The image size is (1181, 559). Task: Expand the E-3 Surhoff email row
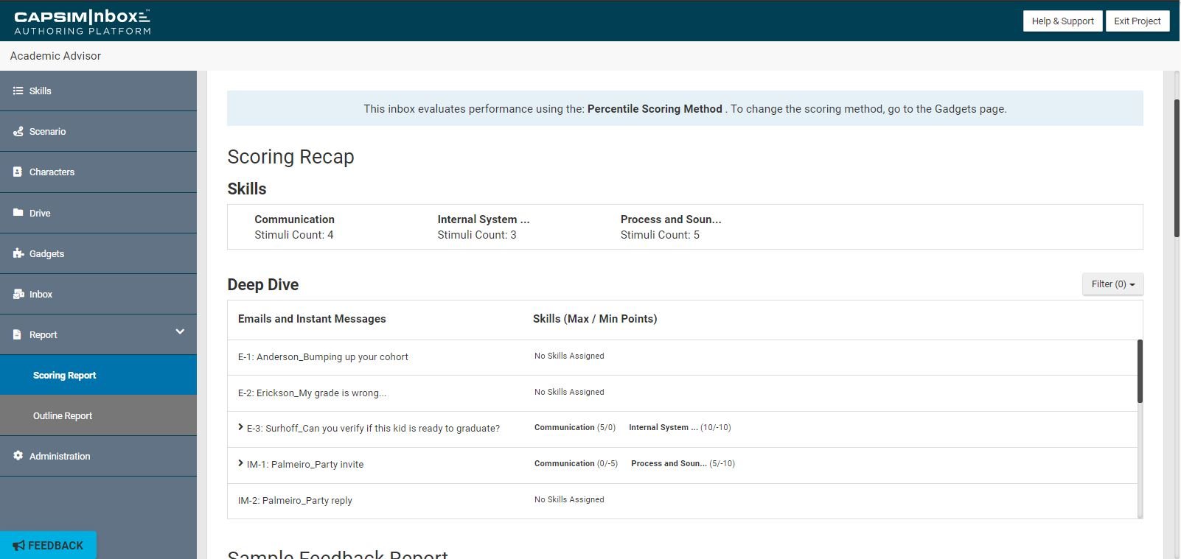coord(240,427)
